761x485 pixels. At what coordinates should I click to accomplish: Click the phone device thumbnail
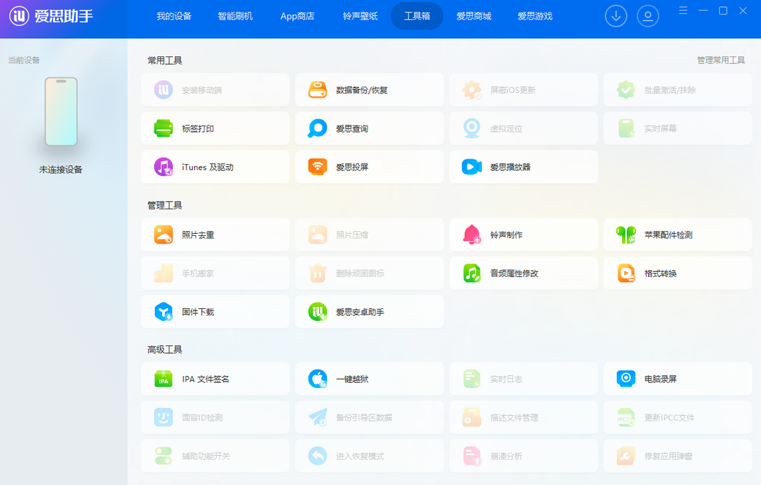point(61,112)
